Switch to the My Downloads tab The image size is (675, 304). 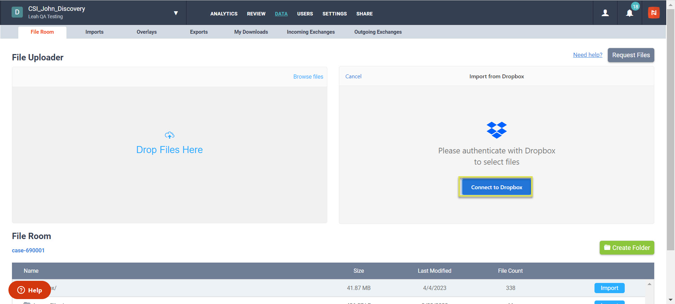(x=251, y=32)
